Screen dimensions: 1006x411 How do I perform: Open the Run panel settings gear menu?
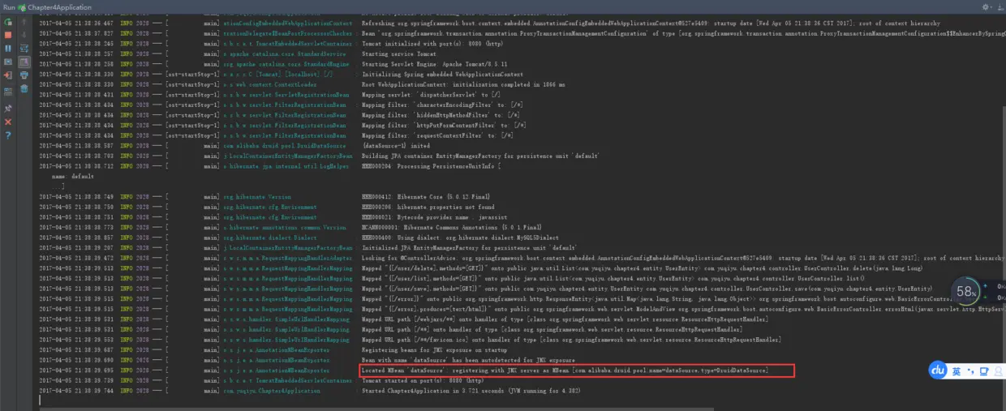pyautogui.click(x=987, y=6)
